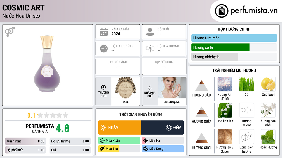Click the clock icon beside Độ lưu hương
This screenshot has height=158, width=282.
pos(104,49)
